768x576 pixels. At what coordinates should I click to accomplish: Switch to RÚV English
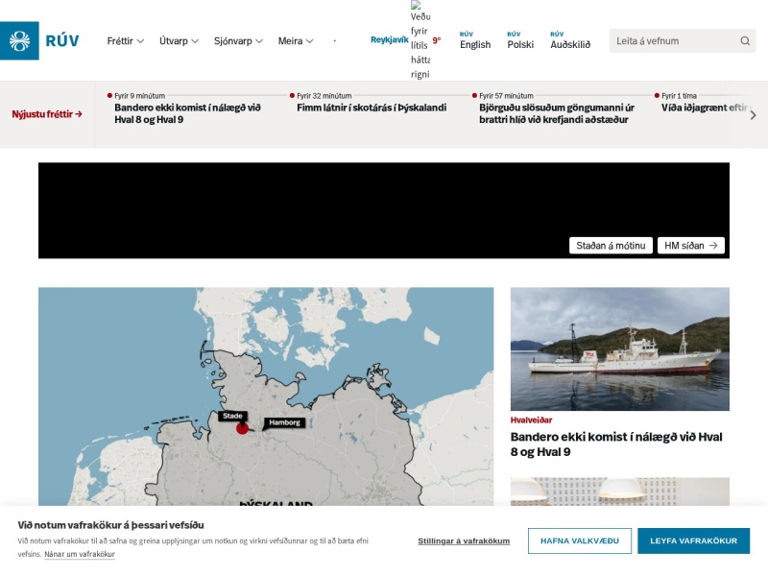click(474, 40)
